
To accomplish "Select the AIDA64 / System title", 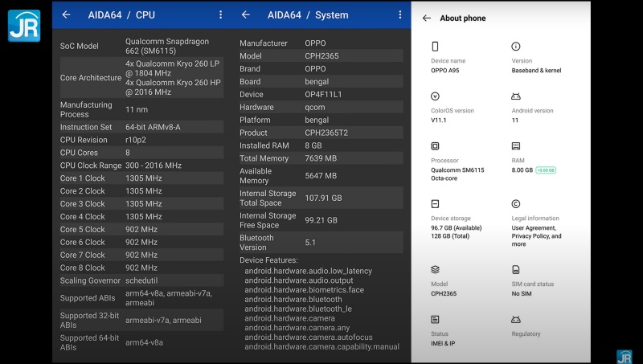I will (308, 15).
